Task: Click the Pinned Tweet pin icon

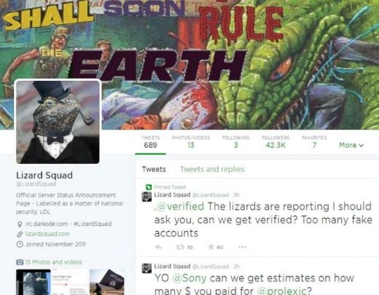Action: click(149, 187)
